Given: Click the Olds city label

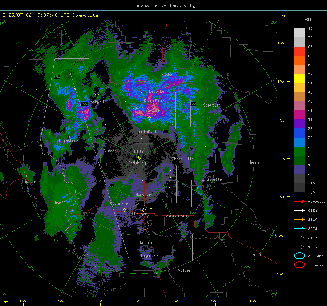Looking at the screenshot, I should point(138,152).
